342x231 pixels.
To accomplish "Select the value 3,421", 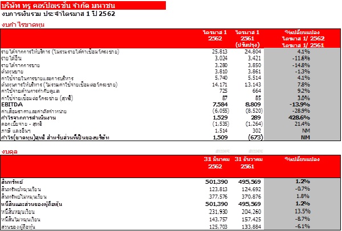I will [x=254, y=59].
